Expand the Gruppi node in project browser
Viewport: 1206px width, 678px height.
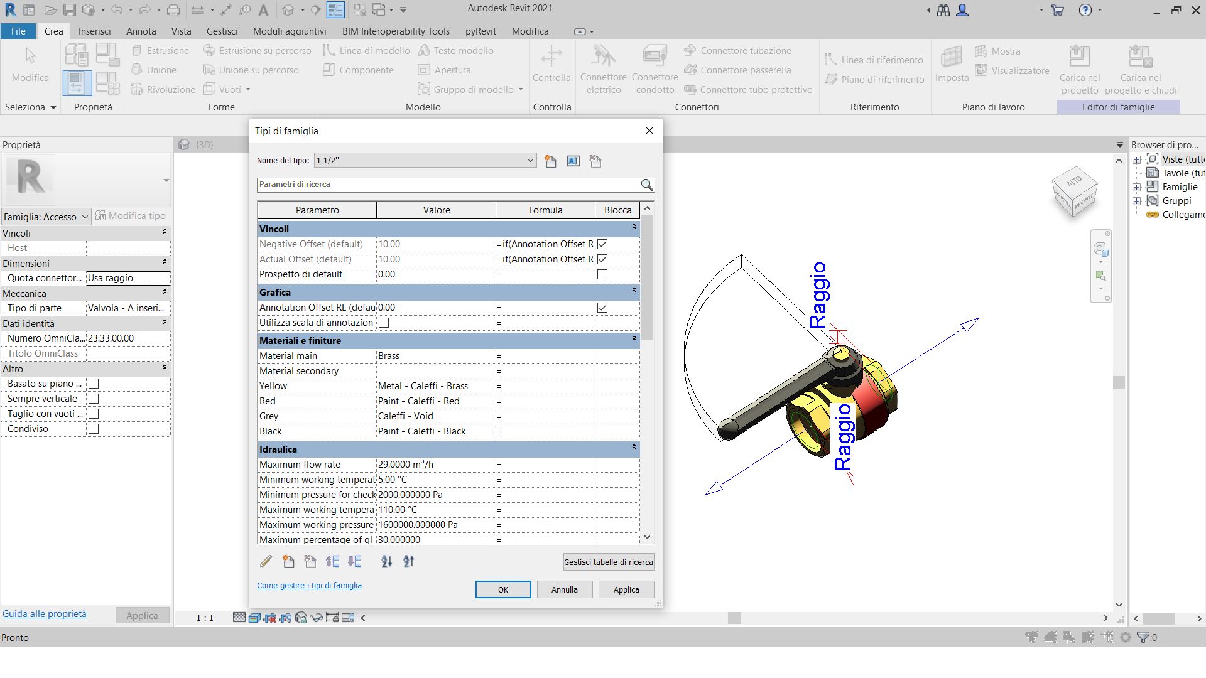coord(1136,201)
